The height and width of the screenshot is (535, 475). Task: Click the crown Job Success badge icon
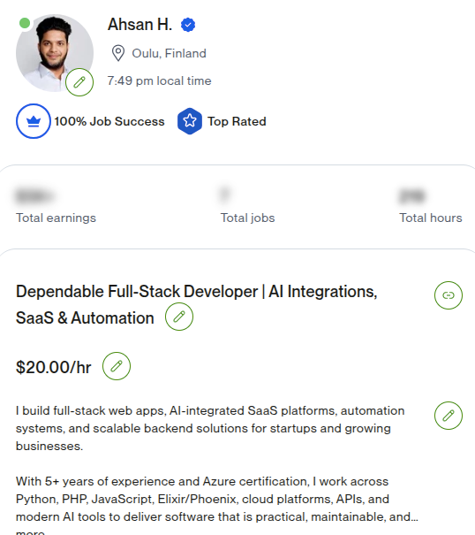(34, 121)
